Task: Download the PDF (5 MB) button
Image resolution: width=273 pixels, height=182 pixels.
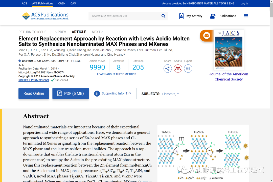Action: 71,93
